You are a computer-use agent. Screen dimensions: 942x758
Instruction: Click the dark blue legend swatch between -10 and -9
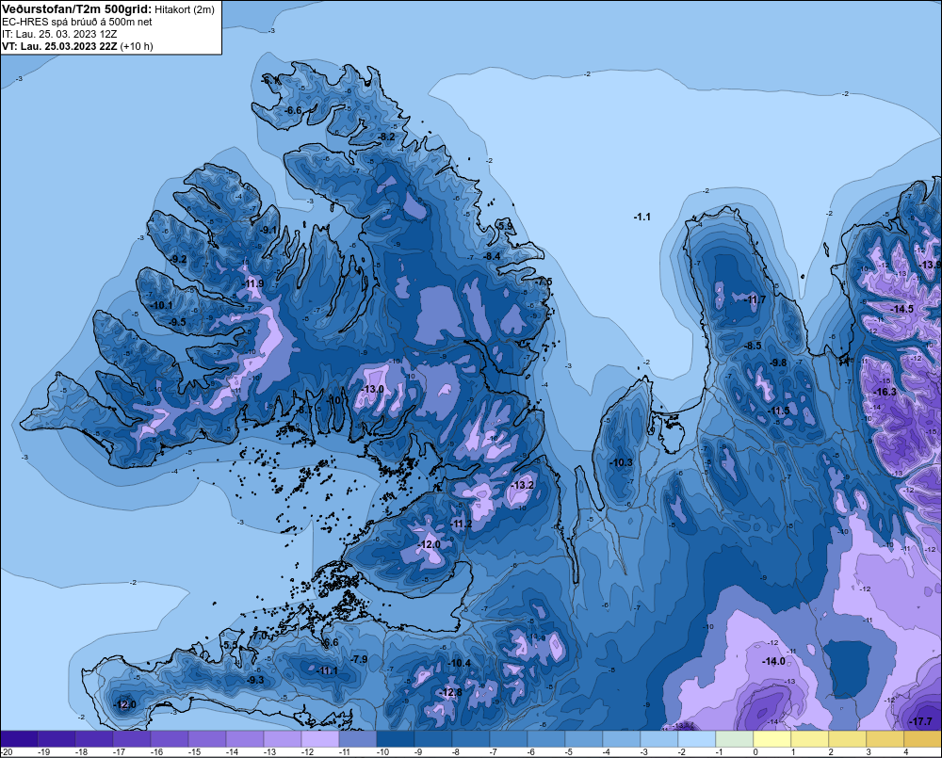click(x=396, y=739)
